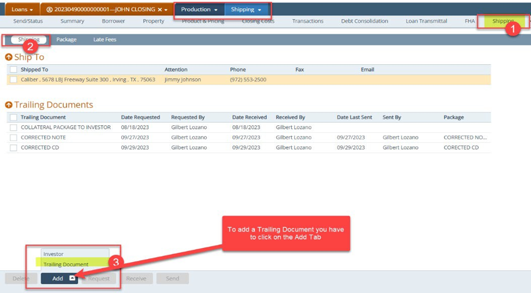Open the Late Fees sub-tab
This screenshot has width=531, height=293.
105,39
